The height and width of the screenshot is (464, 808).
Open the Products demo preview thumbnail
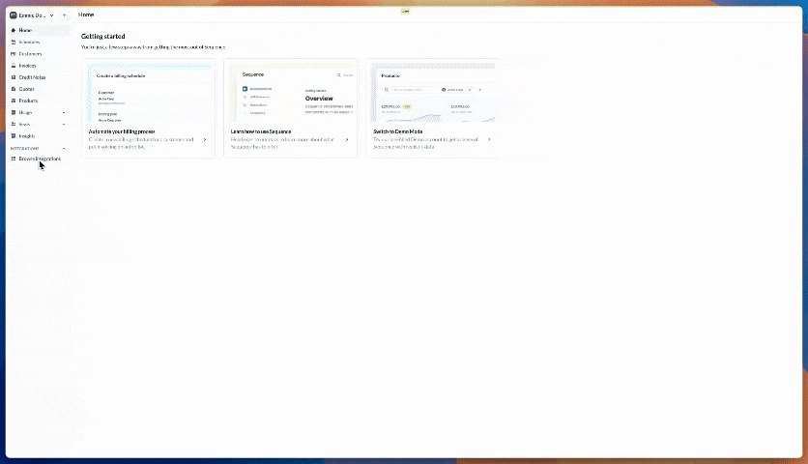433,92
